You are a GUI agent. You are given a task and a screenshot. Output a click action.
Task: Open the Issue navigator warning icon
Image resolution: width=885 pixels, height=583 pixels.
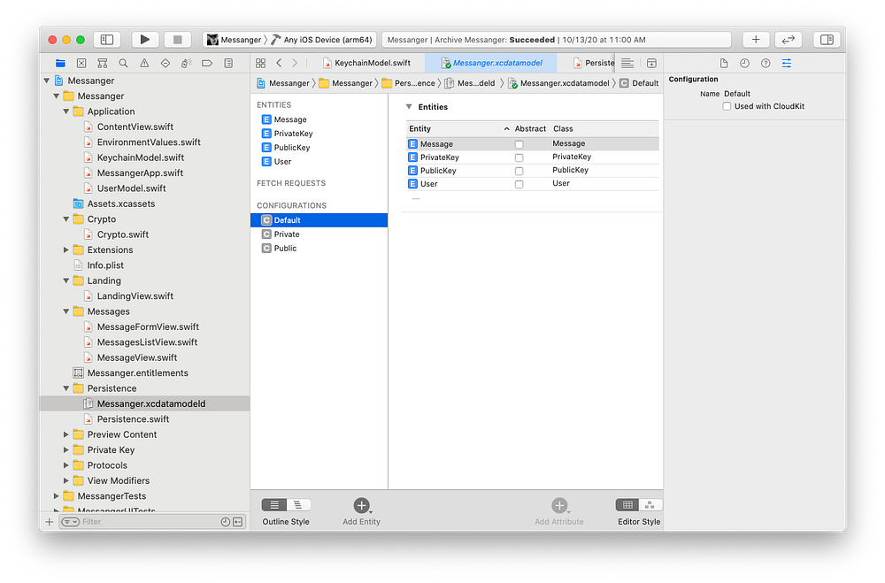[144, 63]
